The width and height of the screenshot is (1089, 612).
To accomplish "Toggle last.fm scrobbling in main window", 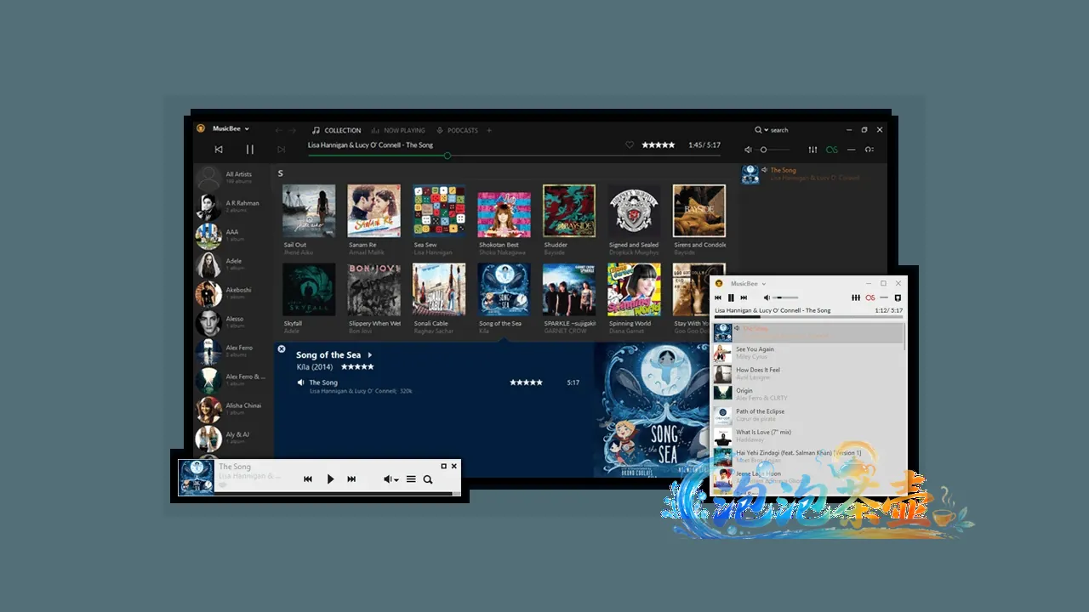I will tap(832, 150).
